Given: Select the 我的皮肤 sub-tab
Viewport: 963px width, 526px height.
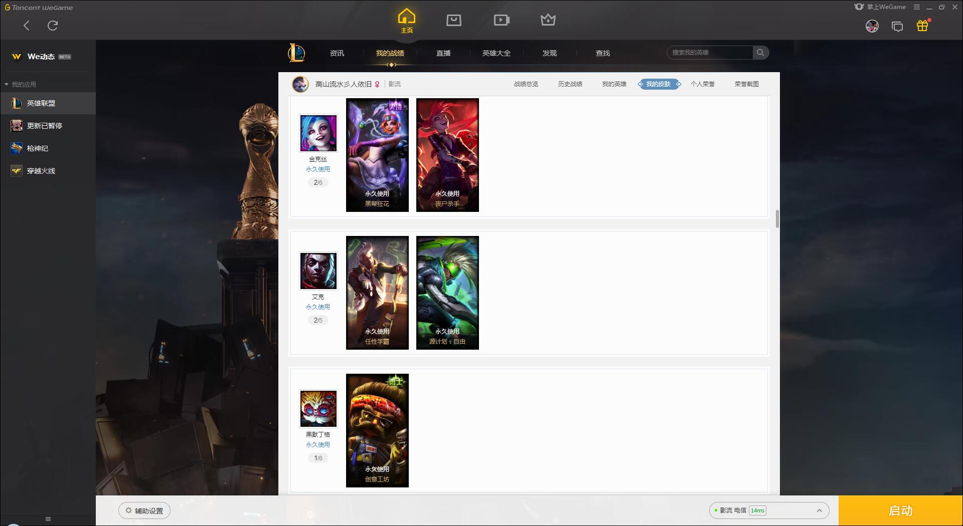Looking at the screenshot, I should (x=659, y=84).
